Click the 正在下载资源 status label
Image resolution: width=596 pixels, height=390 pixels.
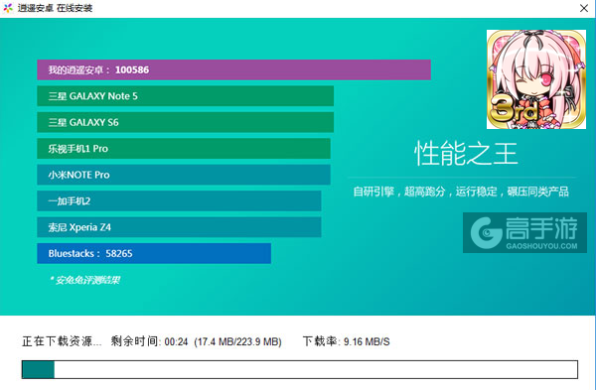click(62, 341)
